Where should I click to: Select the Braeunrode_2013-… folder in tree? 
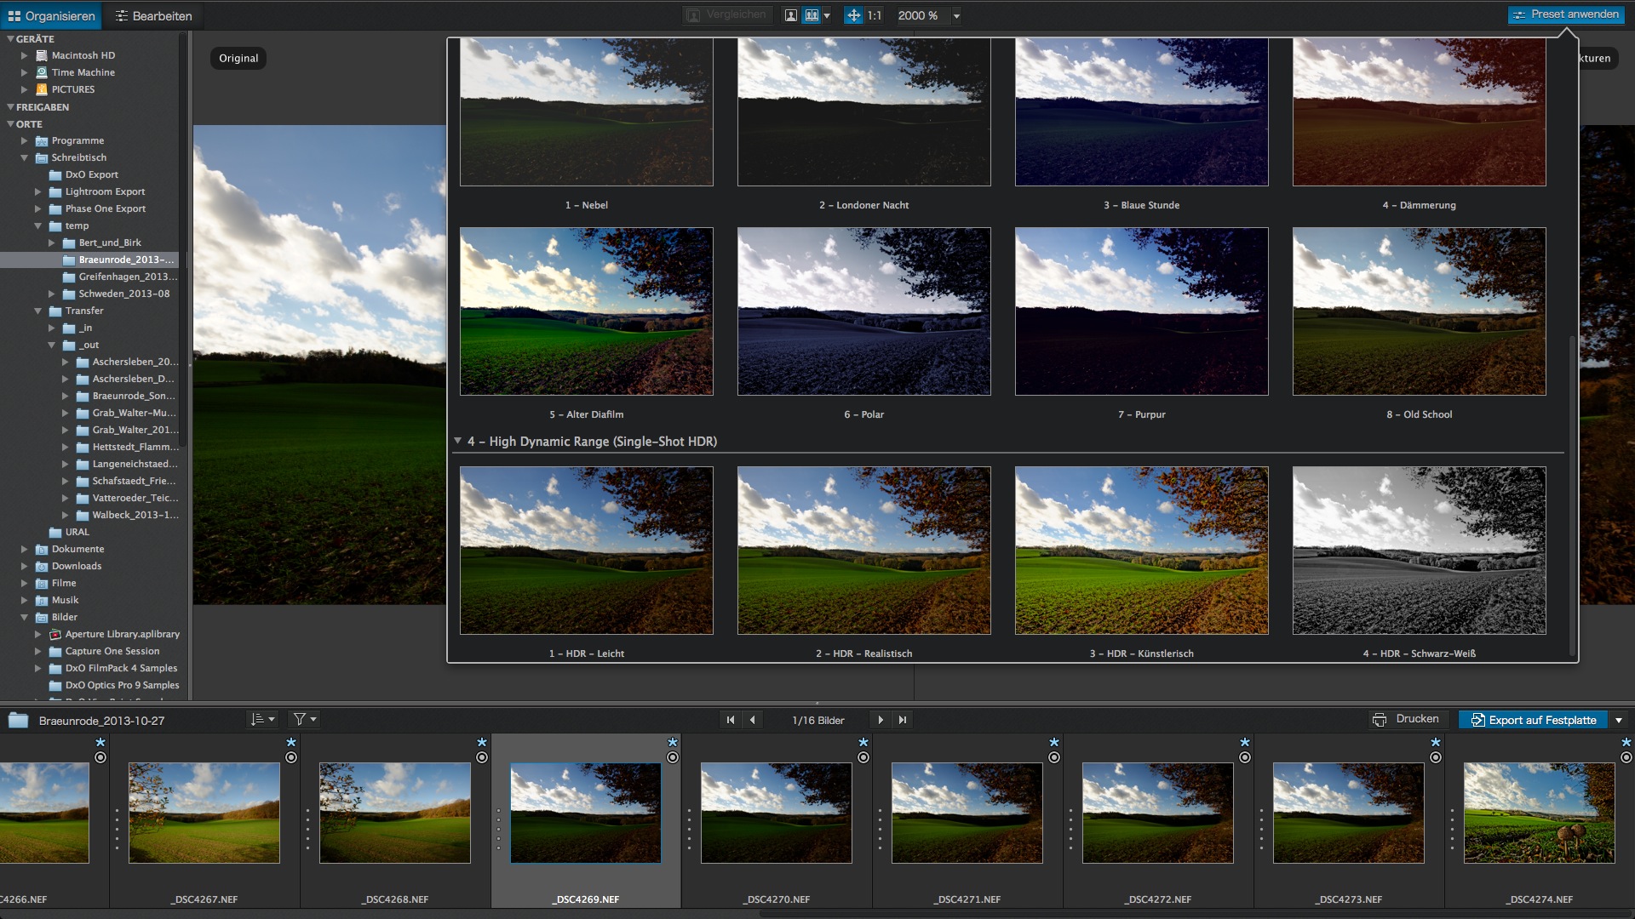tap(92, 260)
